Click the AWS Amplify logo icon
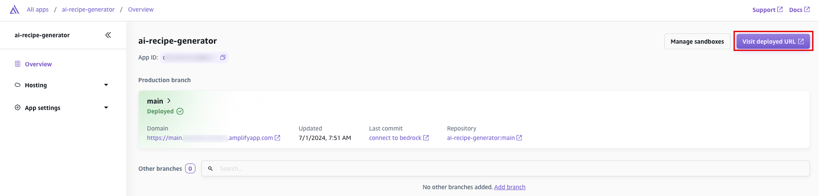 pyautogui.click(x=15, y=9)
